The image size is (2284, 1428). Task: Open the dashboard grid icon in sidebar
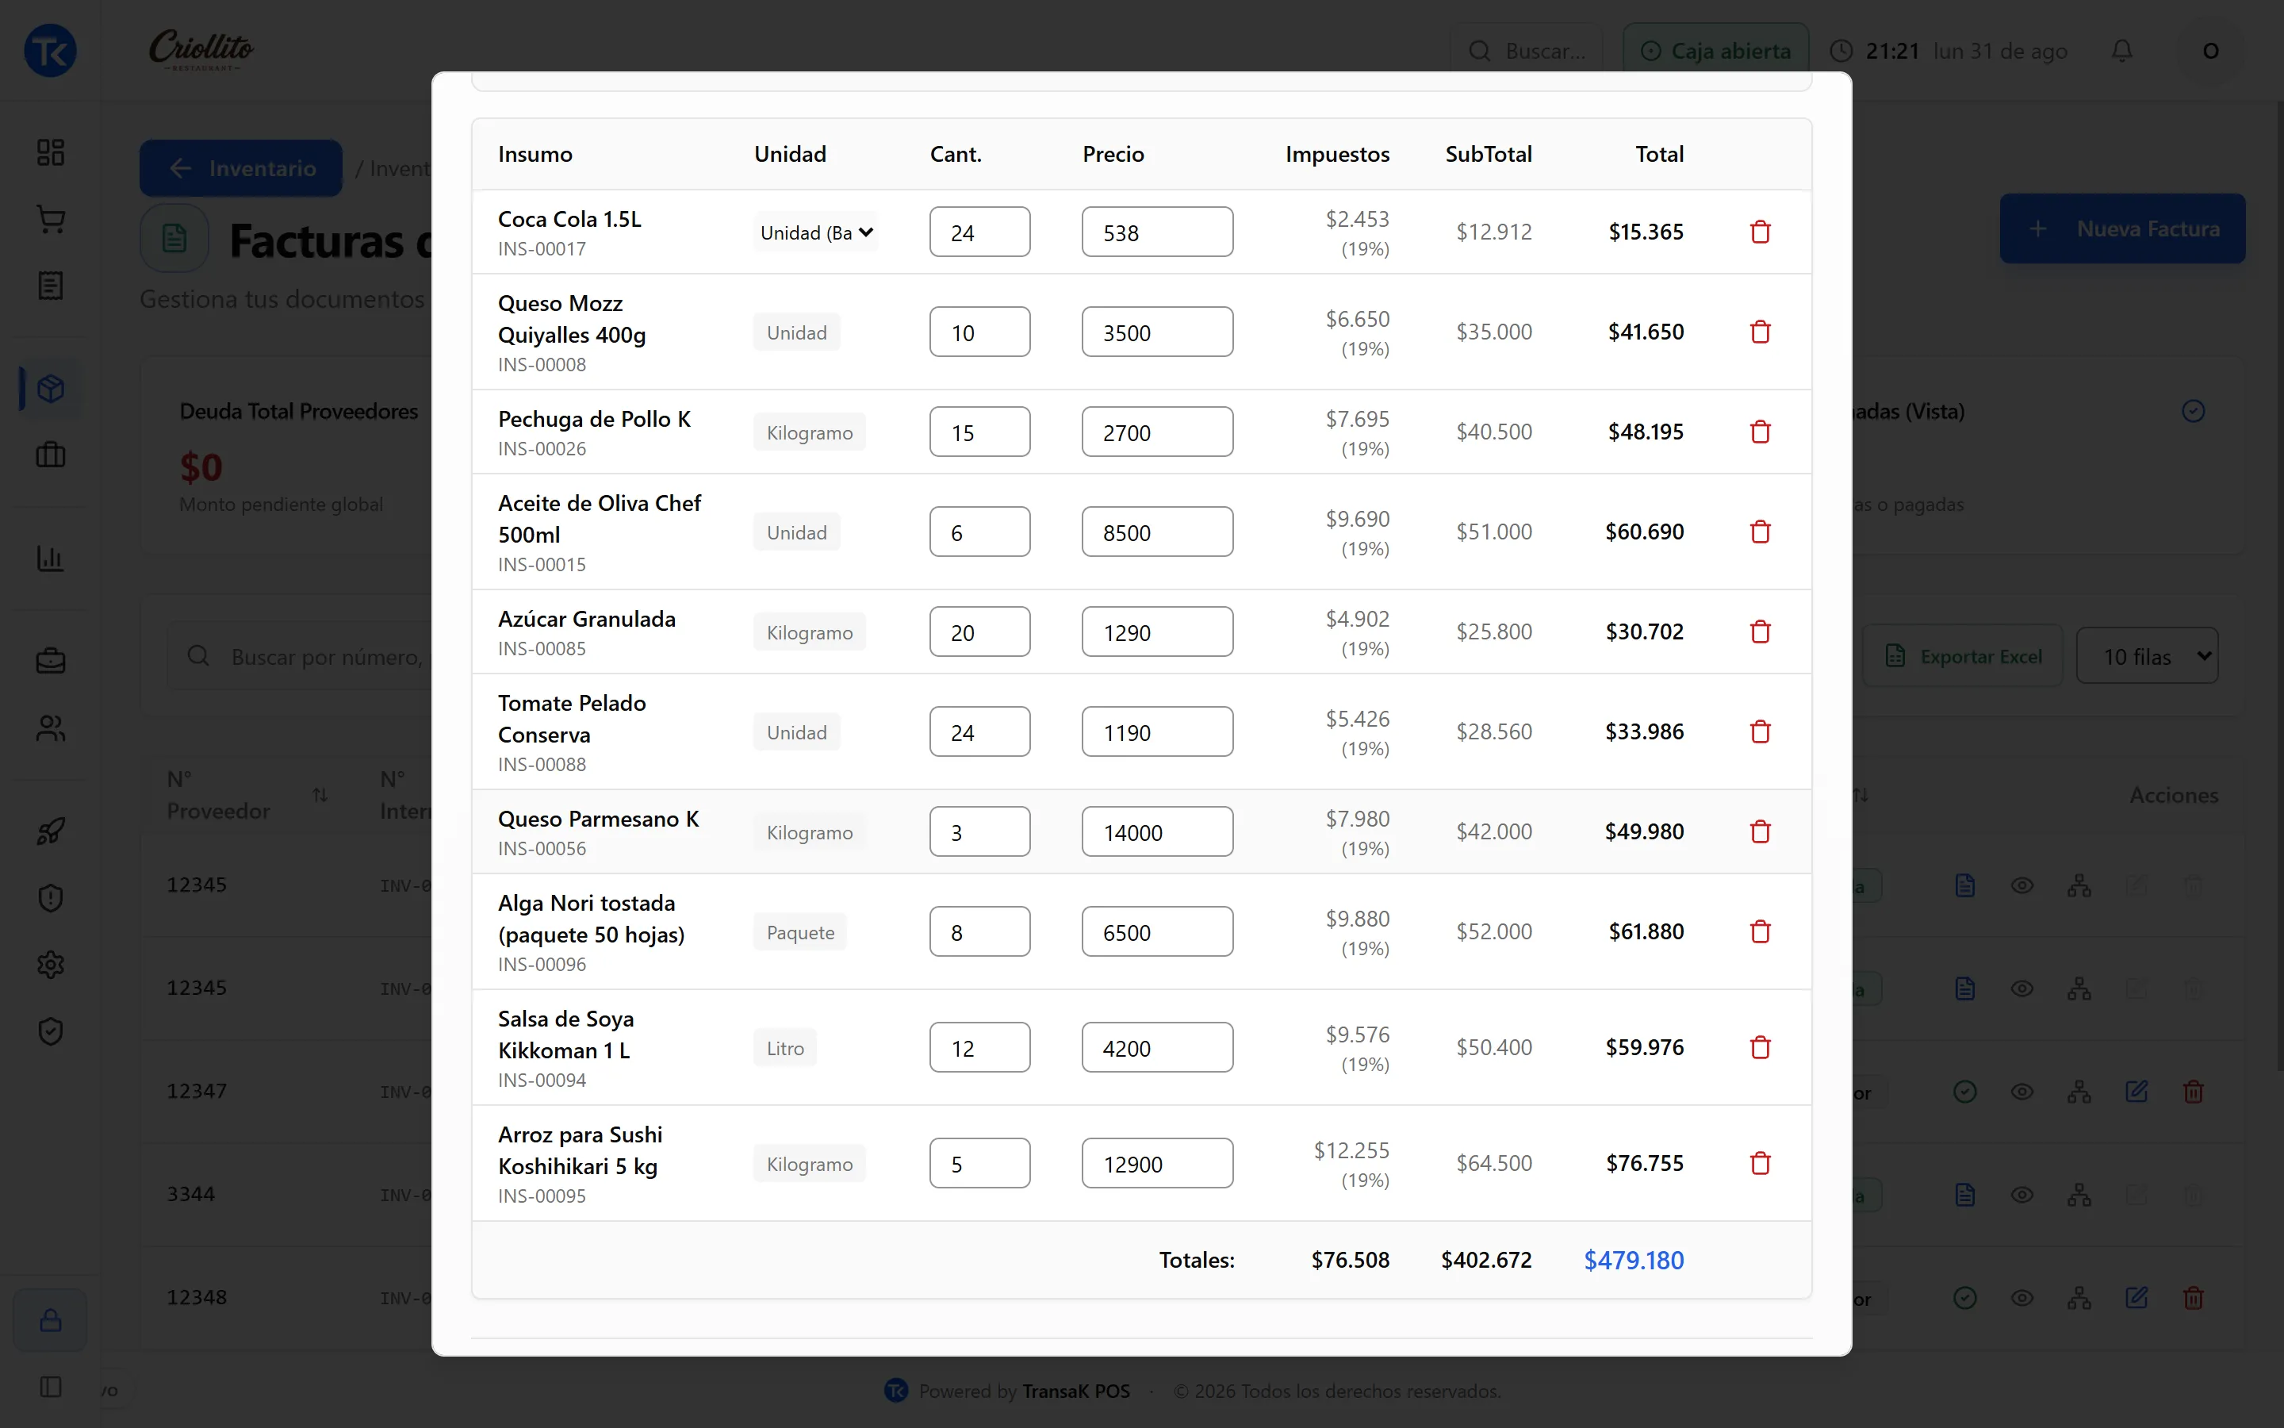[50, 152]
